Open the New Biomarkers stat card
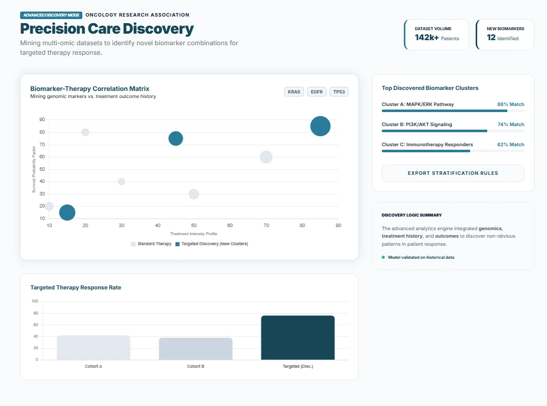The image size is (547, 406). pyautogui.click(x=505, y=34)
